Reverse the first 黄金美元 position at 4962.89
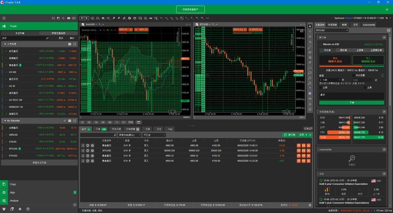 [x=298, y=145]
